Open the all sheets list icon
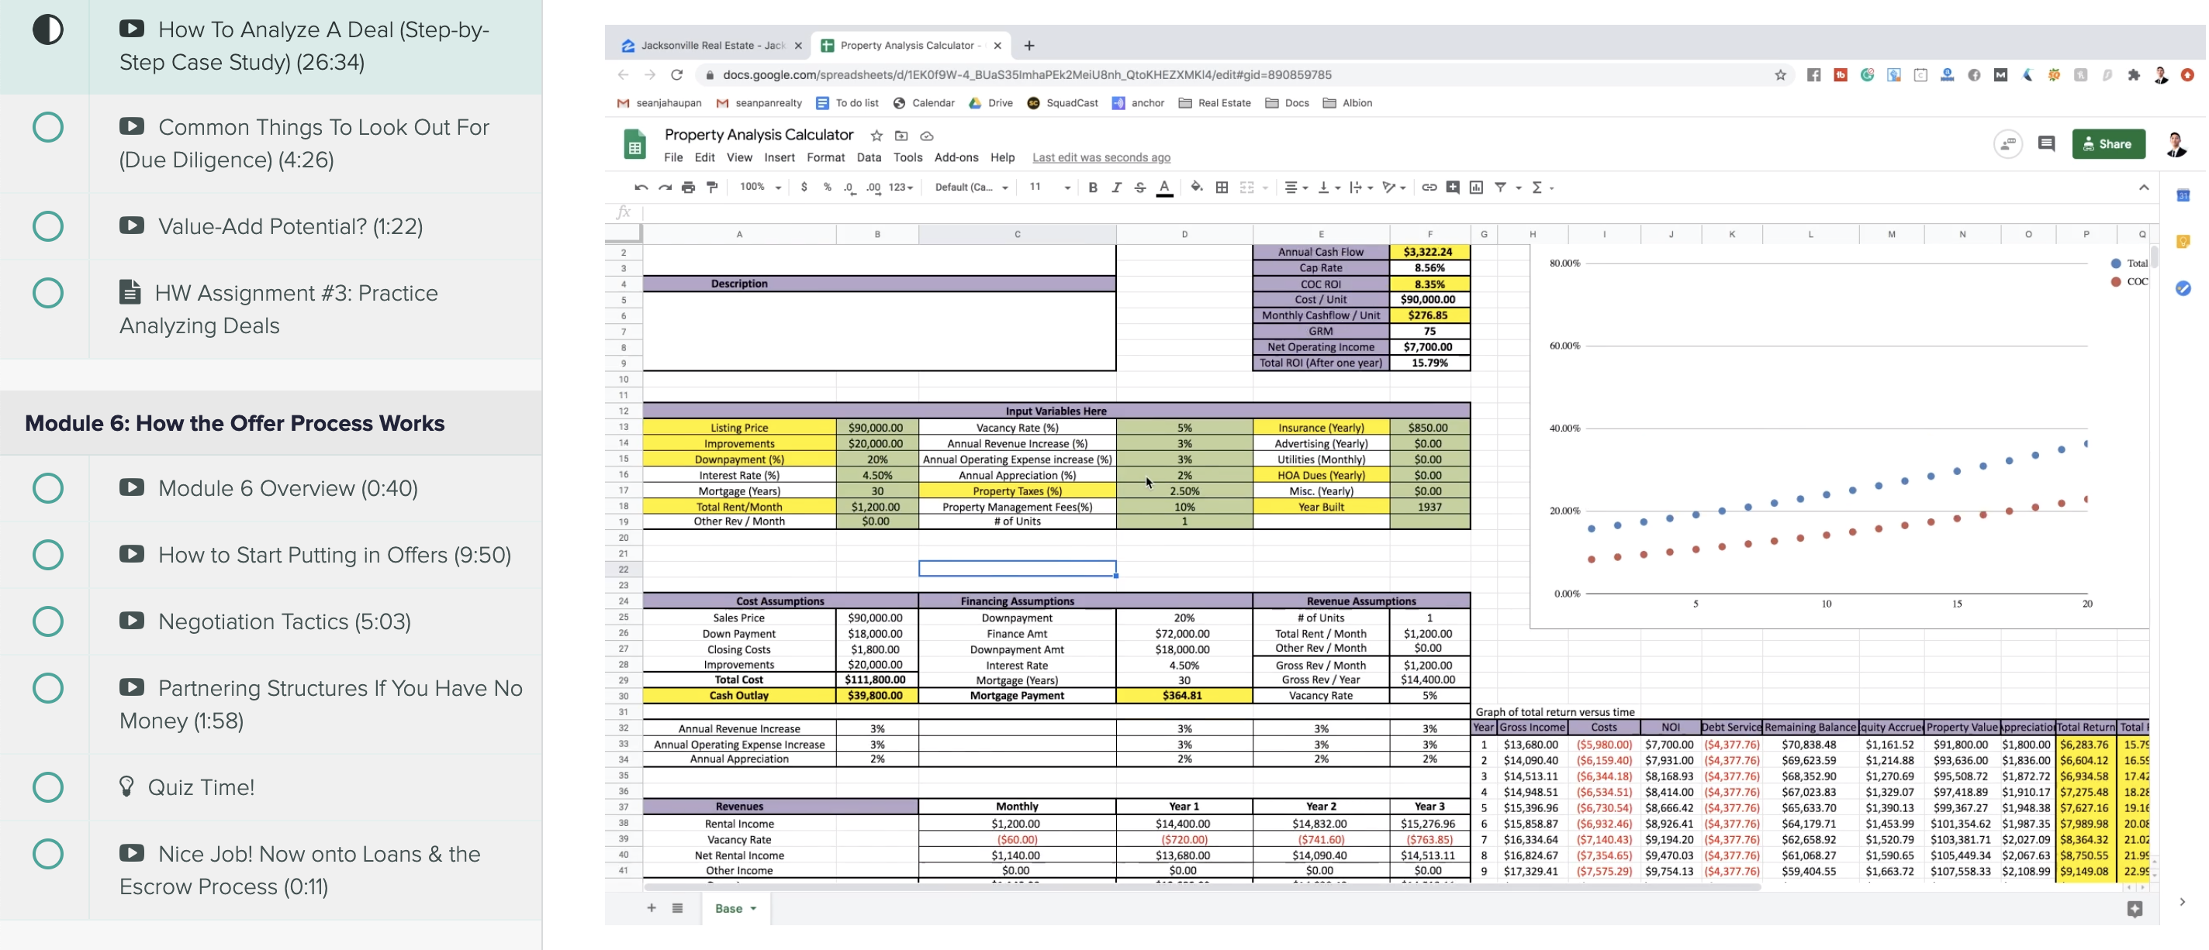Screen dimensions: 2209x950 677,908
